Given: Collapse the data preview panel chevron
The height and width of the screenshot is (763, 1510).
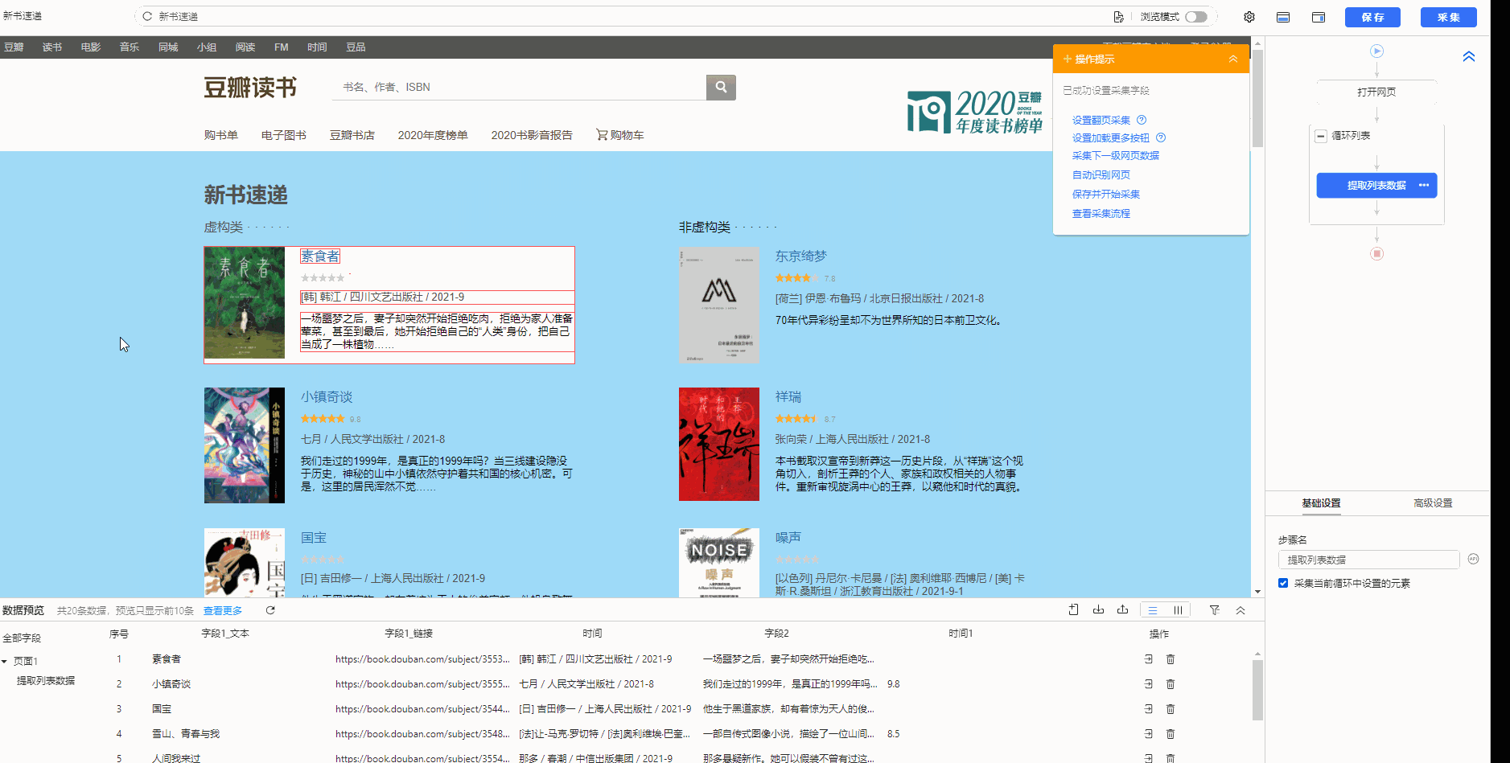Looking at the screenshot, I should [x=1241, y=610].
